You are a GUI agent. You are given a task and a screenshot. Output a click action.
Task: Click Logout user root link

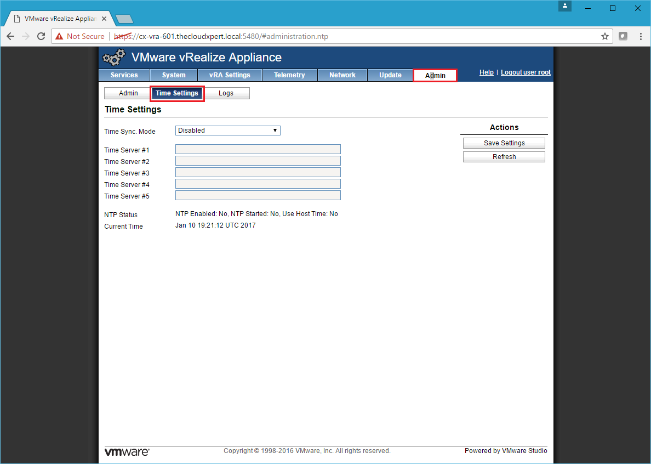pyautogui.click(x=526, y=72)
